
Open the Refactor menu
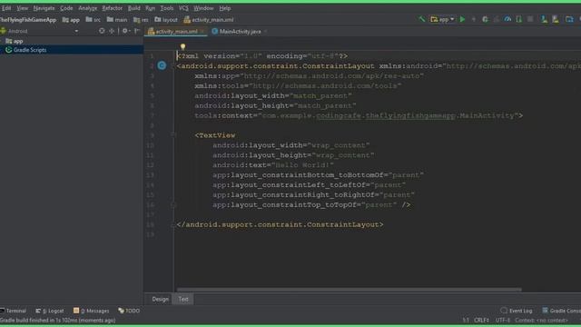(112, 8)
